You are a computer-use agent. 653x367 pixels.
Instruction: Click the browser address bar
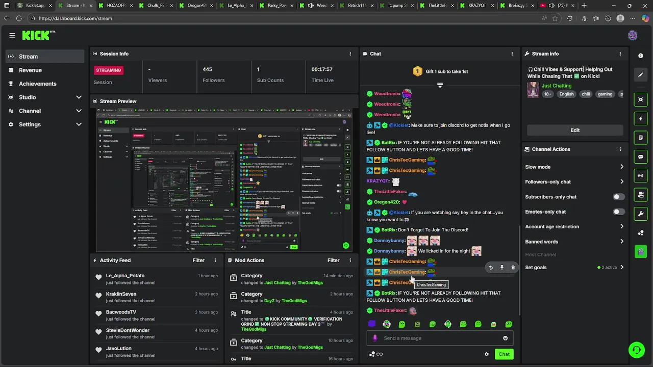tap(286, 18)
